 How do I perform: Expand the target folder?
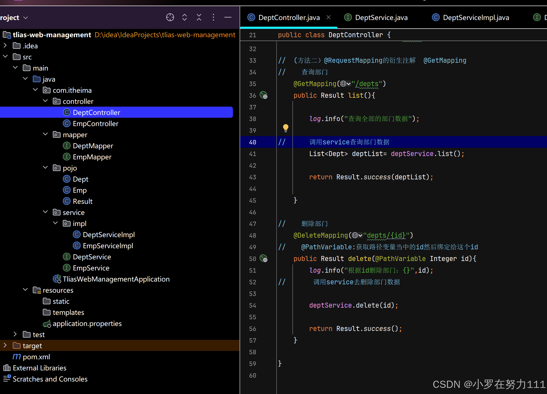(5, 345)
